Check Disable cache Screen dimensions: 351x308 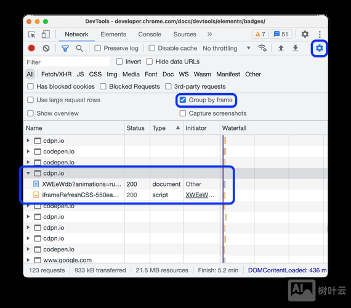point(151,48)
